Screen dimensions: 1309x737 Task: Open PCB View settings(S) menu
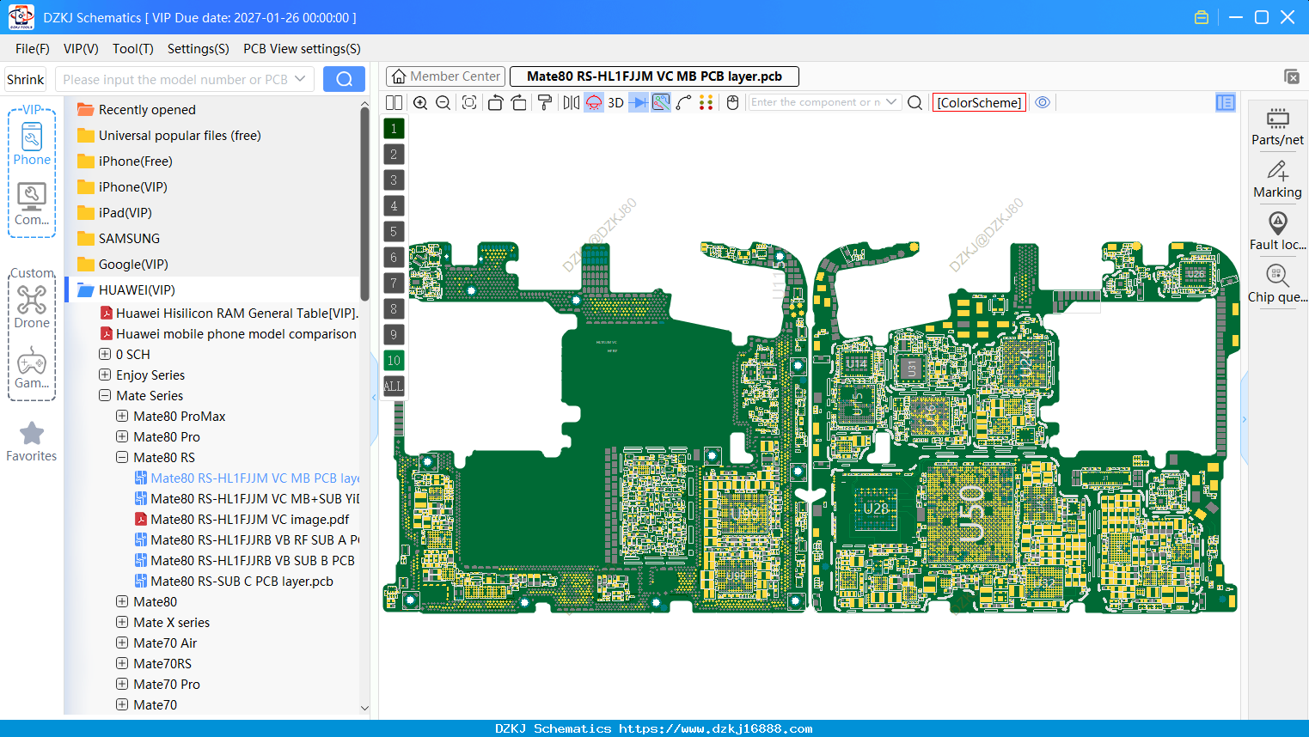302,49
